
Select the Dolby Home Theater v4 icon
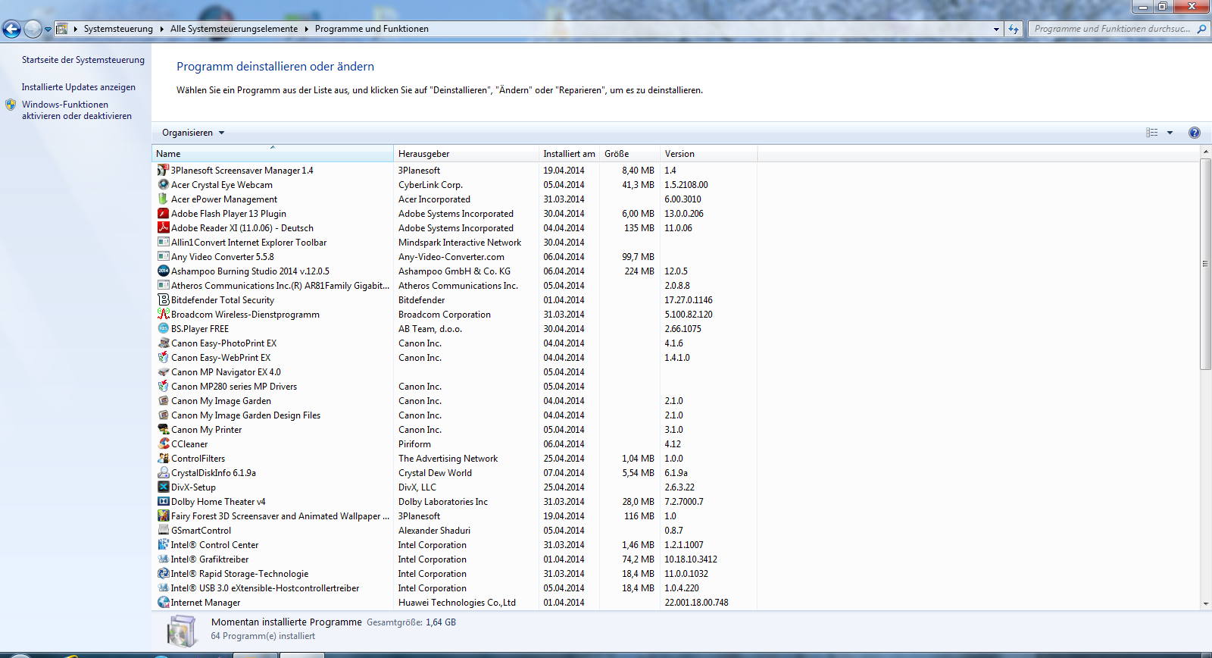coord(163,502)
